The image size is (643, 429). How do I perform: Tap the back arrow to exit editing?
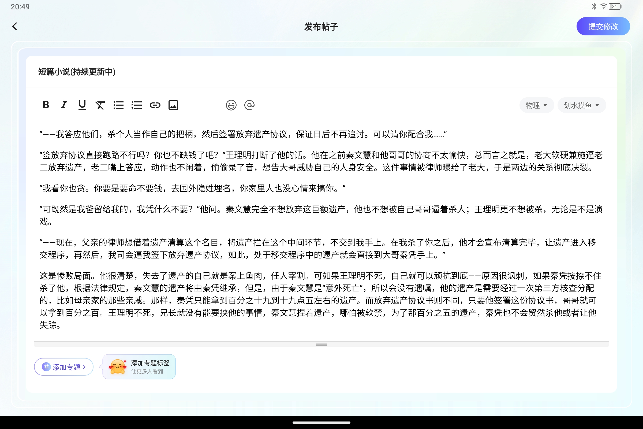pos(15,26)
